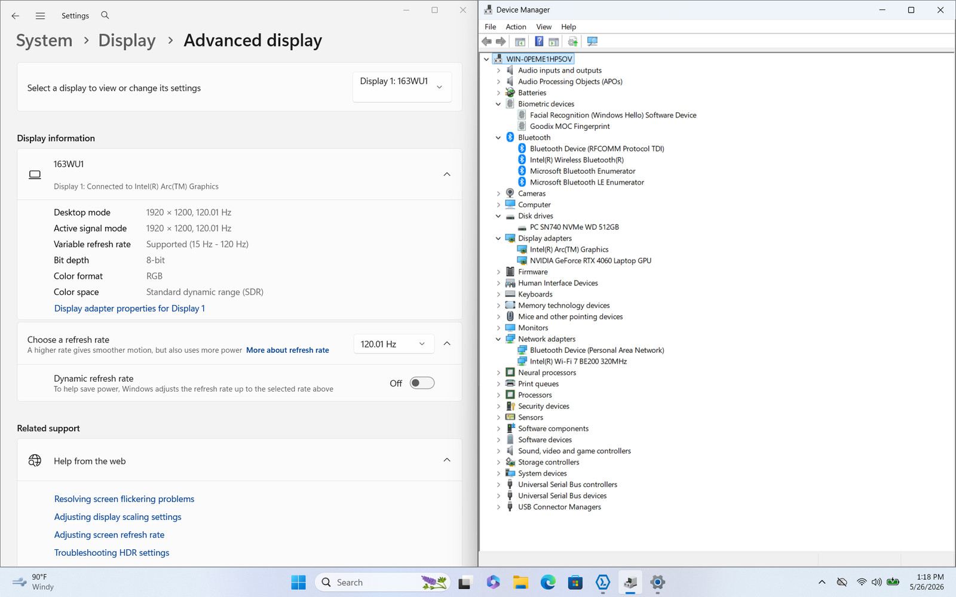Click Wi-Fi icon in system tray
Screen dimensions: 956x597
861,582
